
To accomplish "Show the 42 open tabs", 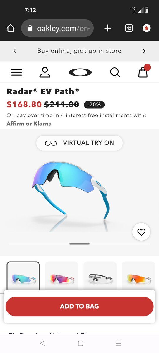I will [129, 28].
